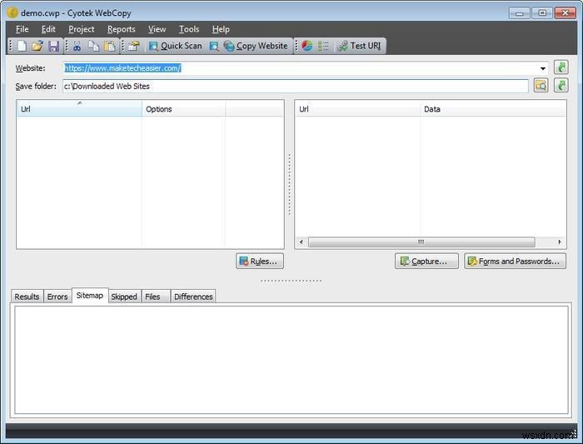Viewport: 583px width, 444px height.
Task: Switch to the Results tab
Action: click(27, 297)
